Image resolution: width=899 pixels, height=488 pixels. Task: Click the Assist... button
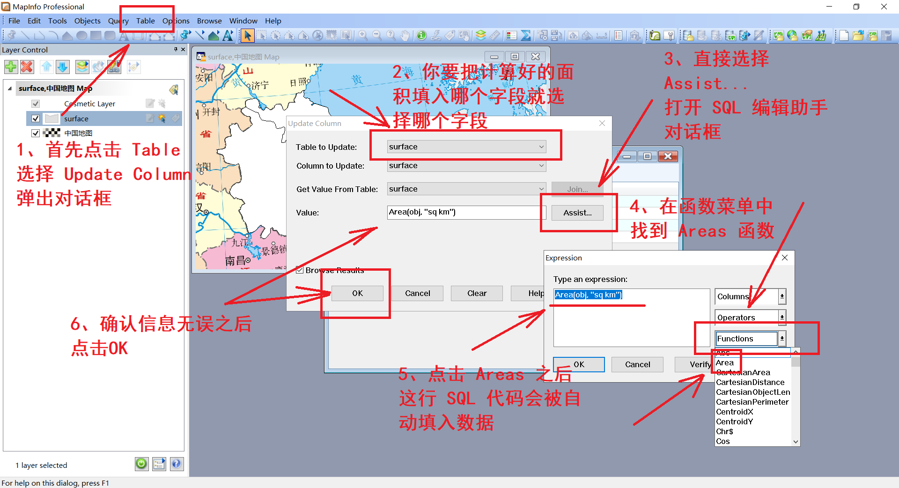tap(577, 213)
